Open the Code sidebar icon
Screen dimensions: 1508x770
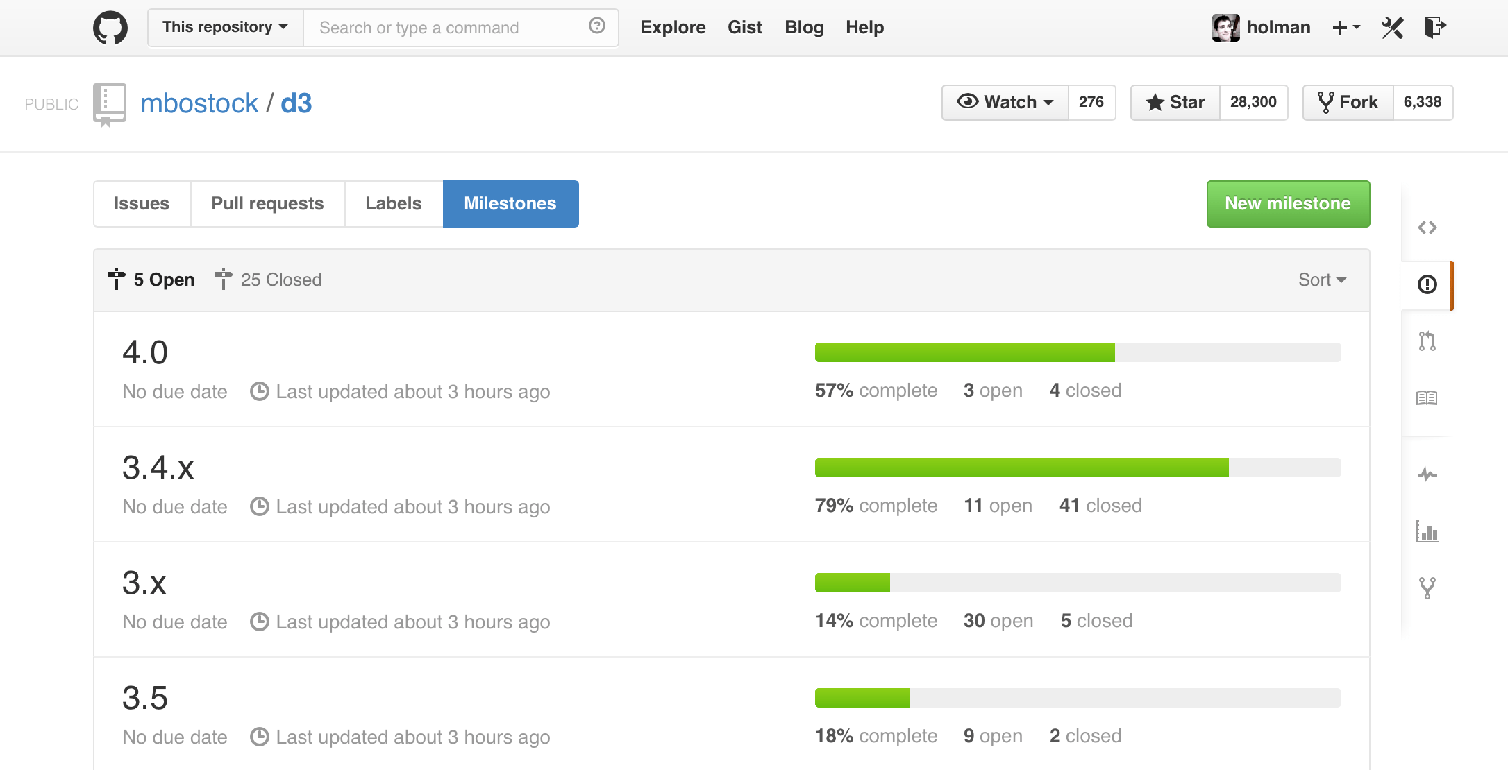click(x=1427, y=228)
